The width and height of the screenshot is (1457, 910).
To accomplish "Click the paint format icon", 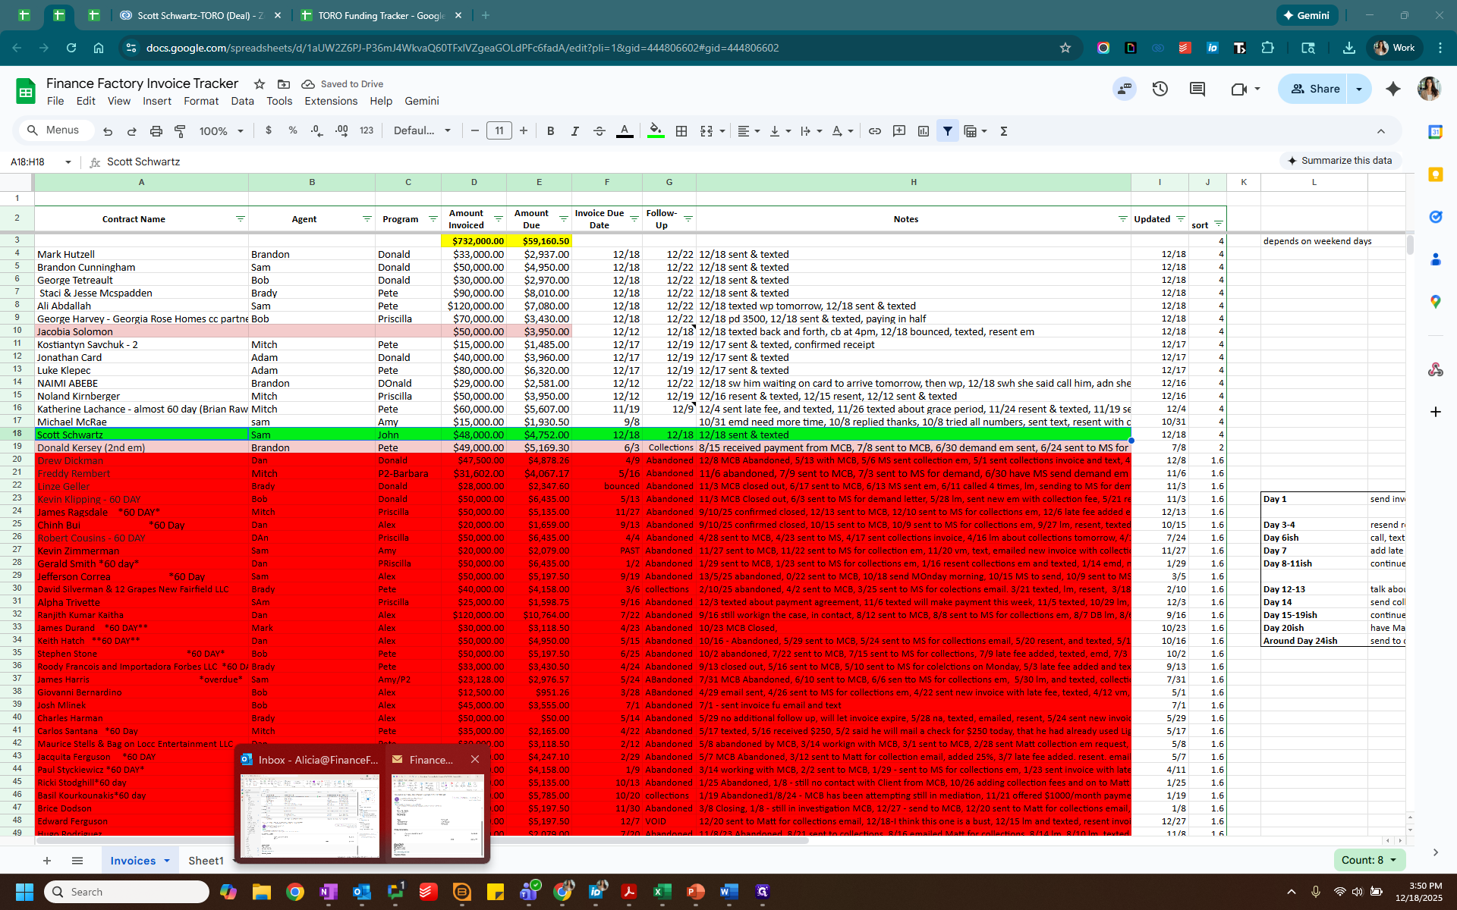I will 180,131.
